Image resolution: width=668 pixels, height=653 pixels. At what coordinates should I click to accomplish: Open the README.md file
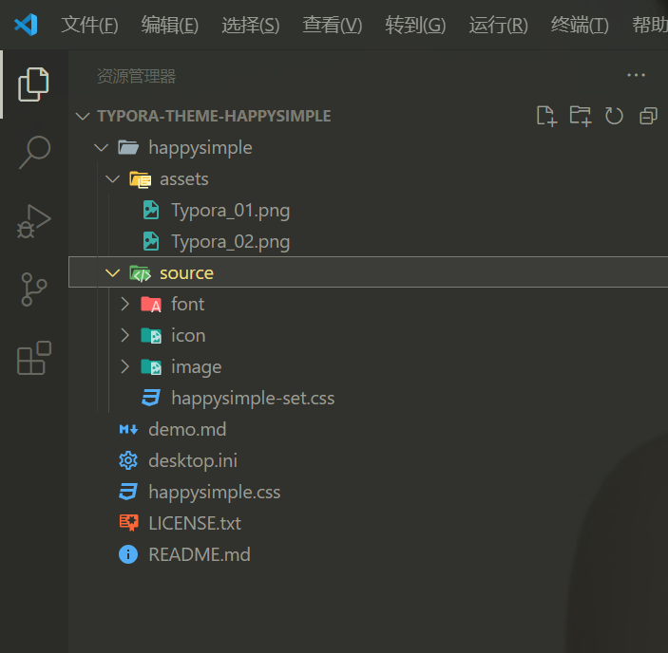[200, 554]
